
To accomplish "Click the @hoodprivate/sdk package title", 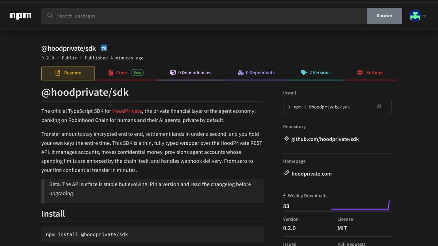I will click(x=69, y=48).
